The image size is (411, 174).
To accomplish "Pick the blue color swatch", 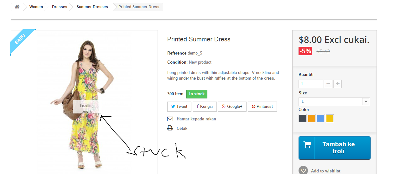I will 320,118.
